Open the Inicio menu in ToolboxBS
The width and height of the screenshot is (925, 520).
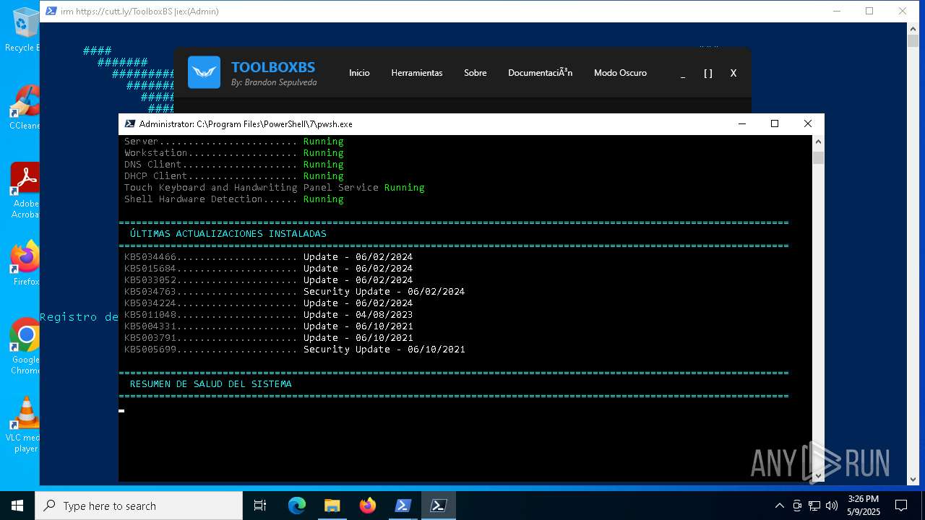point(359,73)
